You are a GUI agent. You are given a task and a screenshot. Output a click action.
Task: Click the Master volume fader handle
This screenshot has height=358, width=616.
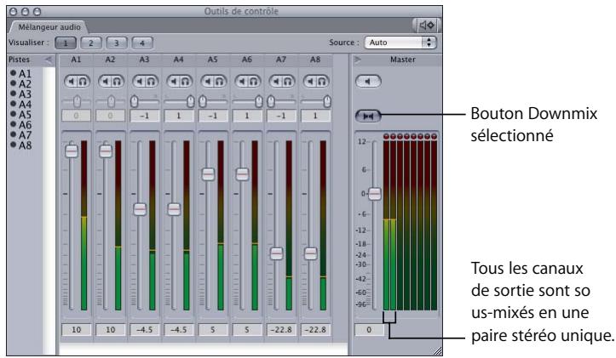(x=375, y=194)
